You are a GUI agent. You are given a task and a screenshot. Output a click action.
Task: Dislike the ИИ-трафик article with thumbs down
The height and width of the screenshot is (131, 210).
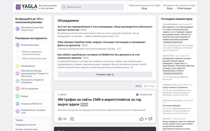(x=150, y=119)
